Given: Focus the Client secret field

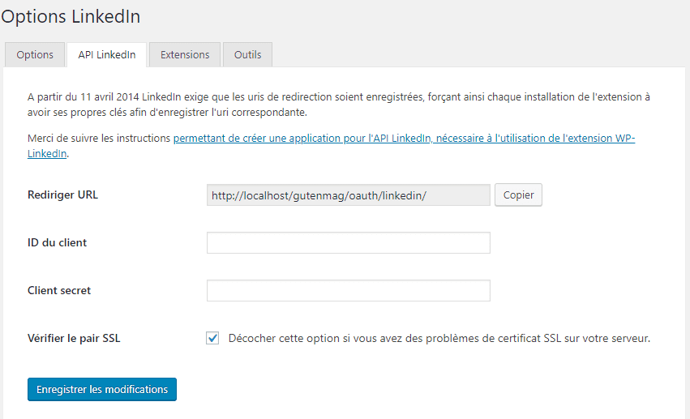Looking at the screenshot, I should (x=349, y=291).
